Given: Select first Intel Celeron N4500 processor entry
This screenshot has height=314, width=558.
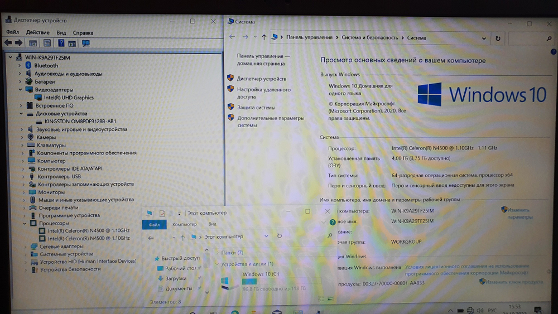Looking at the screenshot, I should [x=89, y=230].
